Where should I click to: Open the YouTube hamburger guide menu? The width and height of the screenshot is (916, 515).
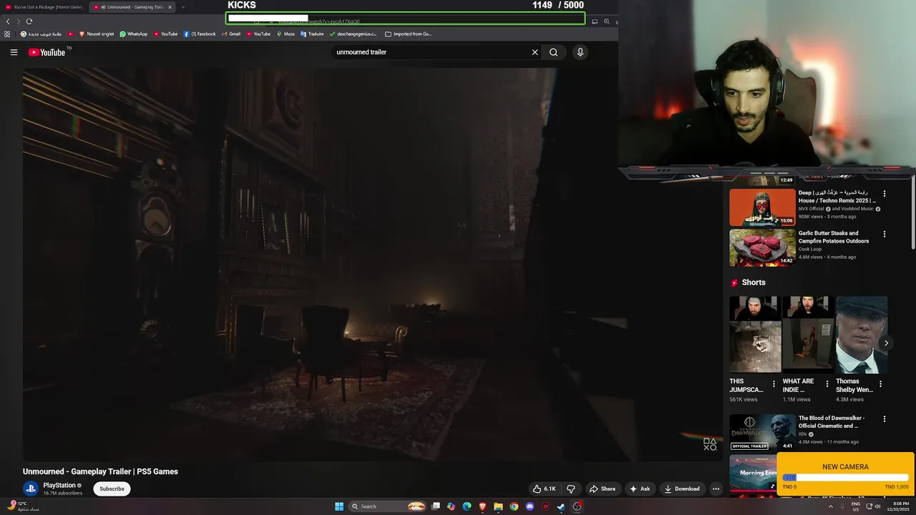[14, 52]
